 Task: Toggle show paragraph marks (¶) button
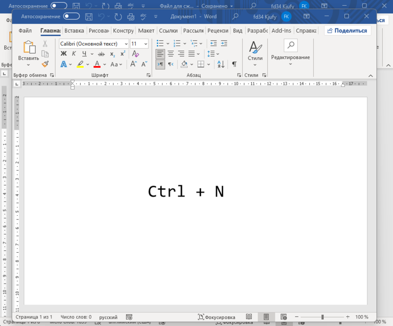click(x=234, y=64)
